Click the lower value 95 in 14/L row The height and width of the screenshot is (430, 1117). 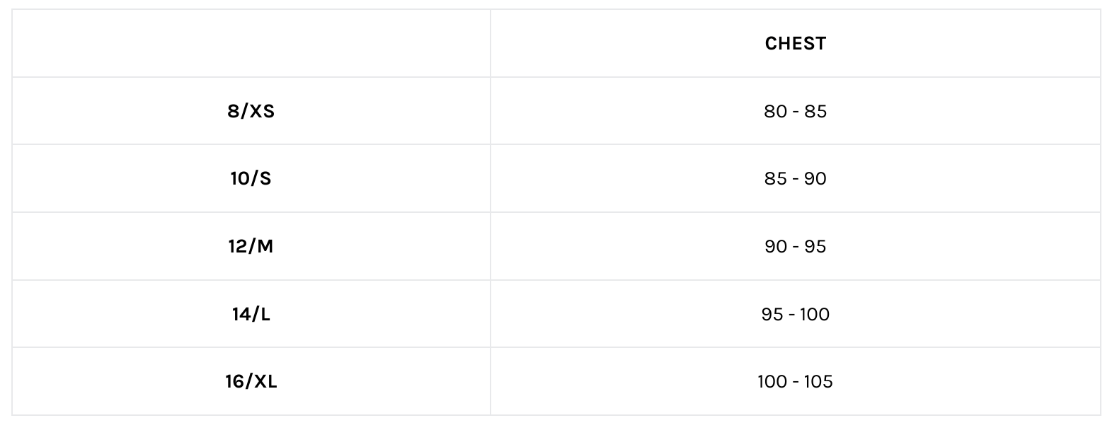pos(772,314)
